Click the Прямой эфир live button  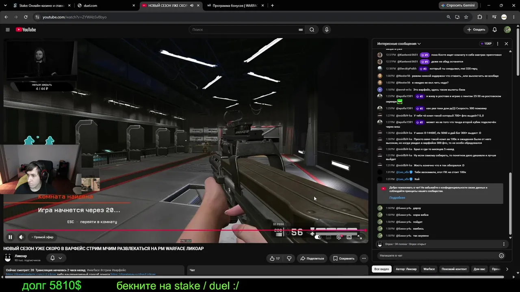[43, 237]
